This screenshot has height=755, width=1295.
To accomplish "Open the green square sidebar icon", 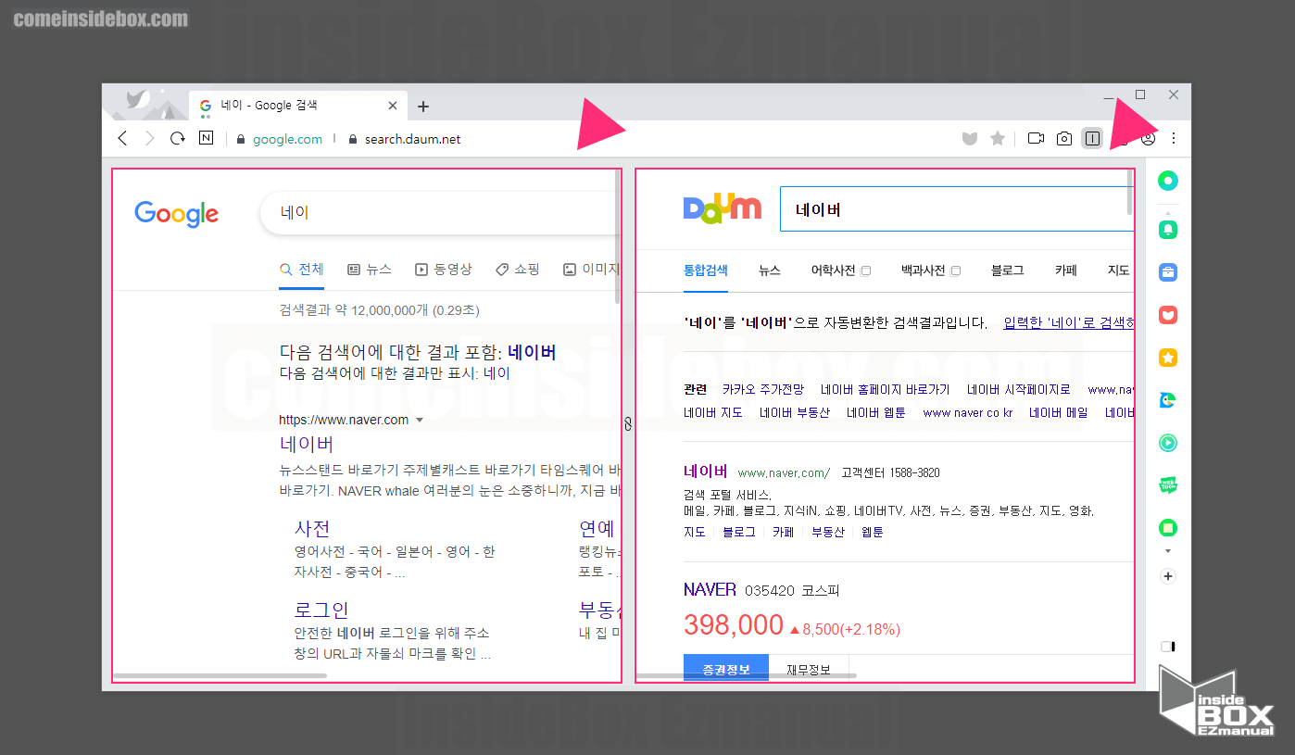I will (x=1168, y=528).
